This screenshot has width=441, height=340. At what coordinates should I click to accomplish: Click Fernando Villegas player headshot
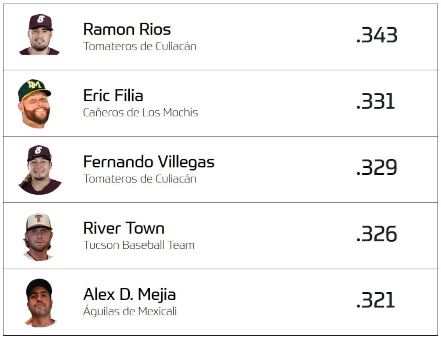pos(39,170)
